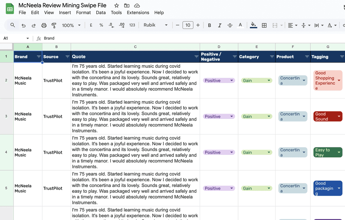Decrease font size with minus button
The image size is (345, 220).
point(178,25)
